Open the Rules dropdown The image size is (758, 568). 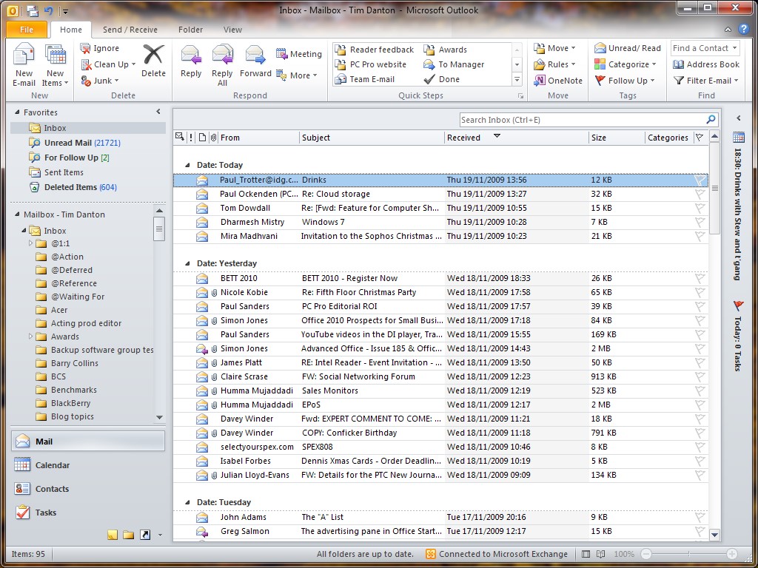554,64
